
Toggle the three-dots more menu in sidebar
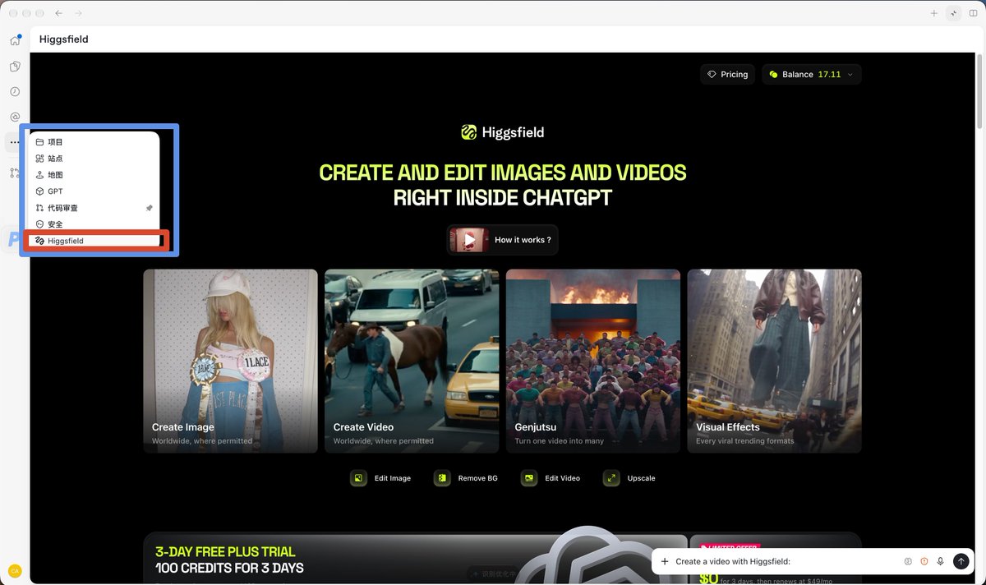click(15, 142)
